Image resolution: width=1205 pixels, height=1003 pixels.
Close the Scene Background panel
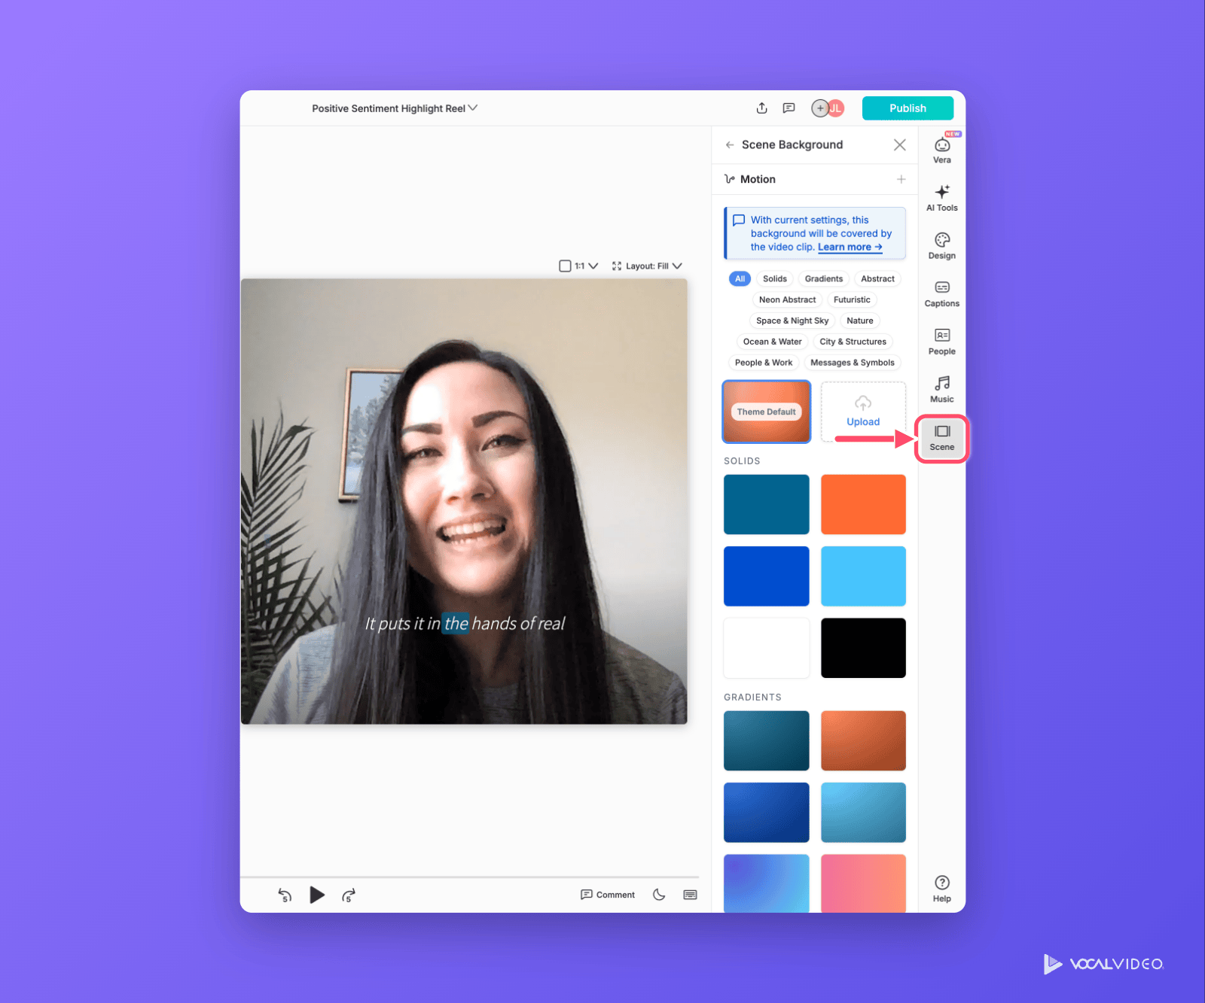click(900, 144)
